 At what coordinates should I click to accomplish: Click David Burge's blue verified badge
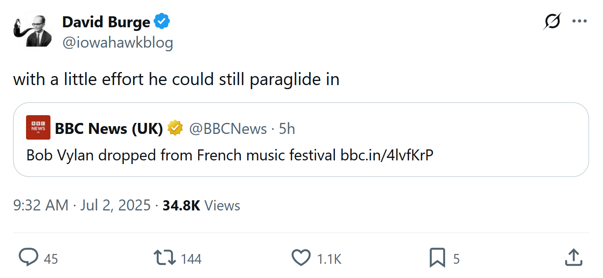pos(162,22)
